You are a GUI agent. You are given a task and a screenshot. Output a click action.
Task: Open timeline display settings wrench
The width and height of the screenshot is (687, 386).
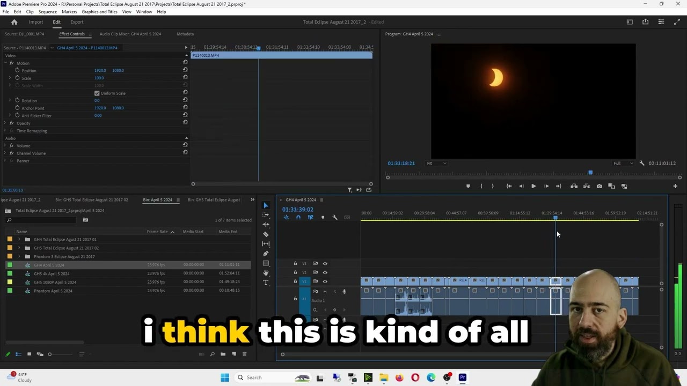(335, 217)
